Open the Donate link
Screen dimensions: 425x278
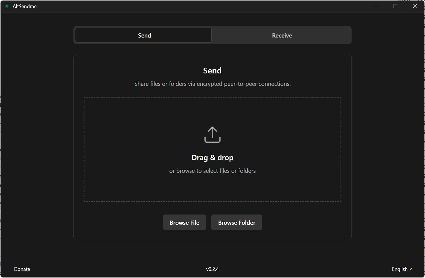(x=22, y=269)
